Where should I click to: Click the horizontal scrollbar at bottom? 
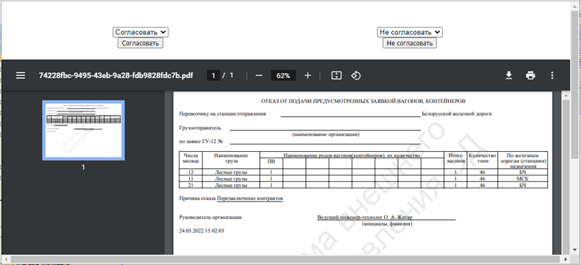coord(286,259)
